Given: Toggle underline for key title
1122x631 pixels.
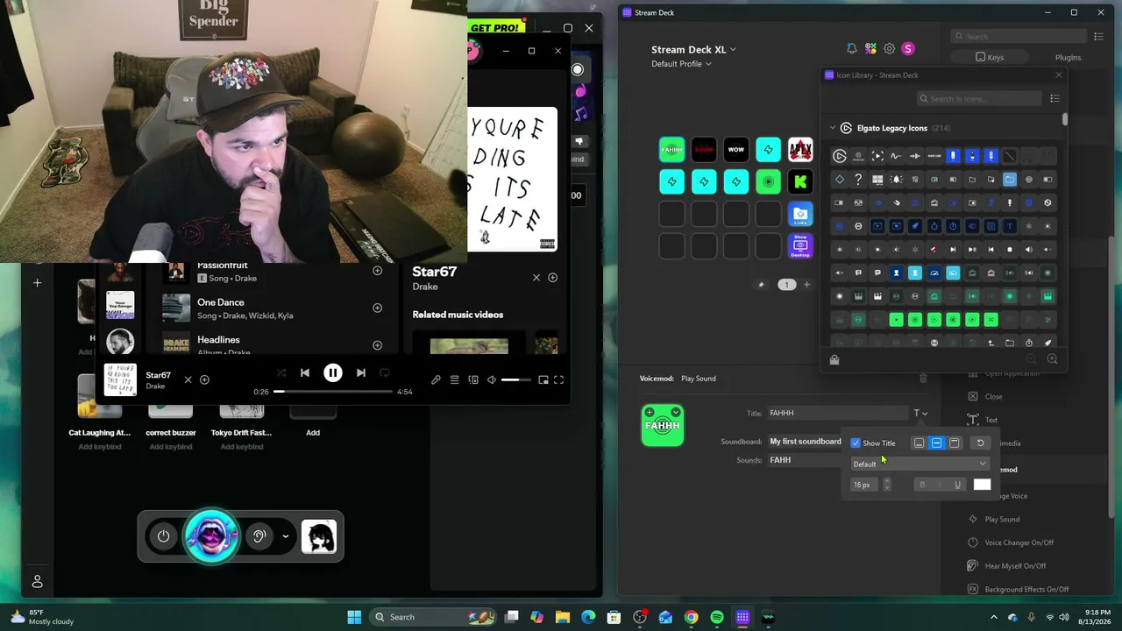Looking at the screenshot, I should point(957,485).
